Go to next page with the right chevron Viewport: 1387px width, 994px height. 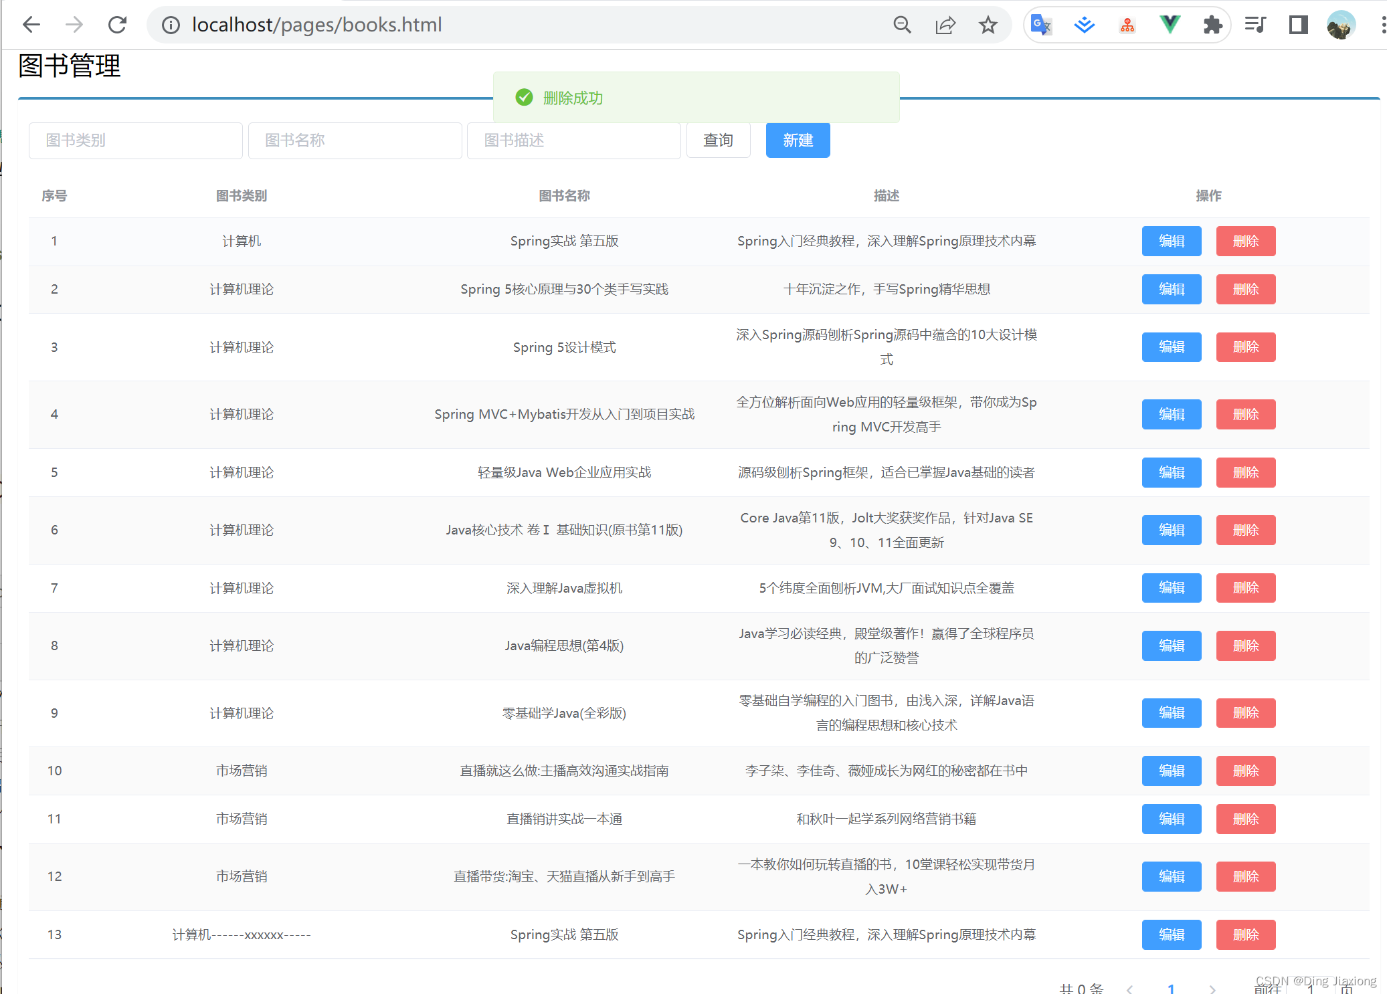(x=1212, y=989)
